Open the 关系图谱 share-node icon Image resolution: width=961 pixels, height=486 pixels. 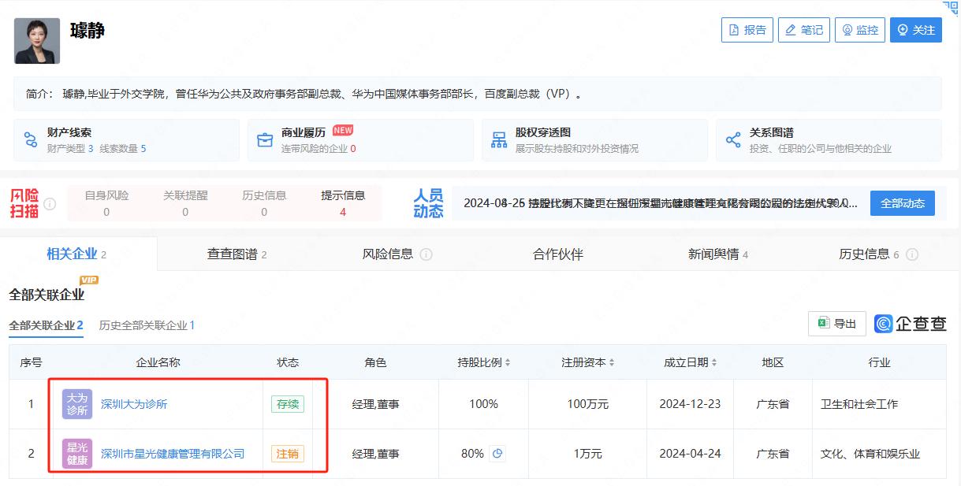(733, 140)
